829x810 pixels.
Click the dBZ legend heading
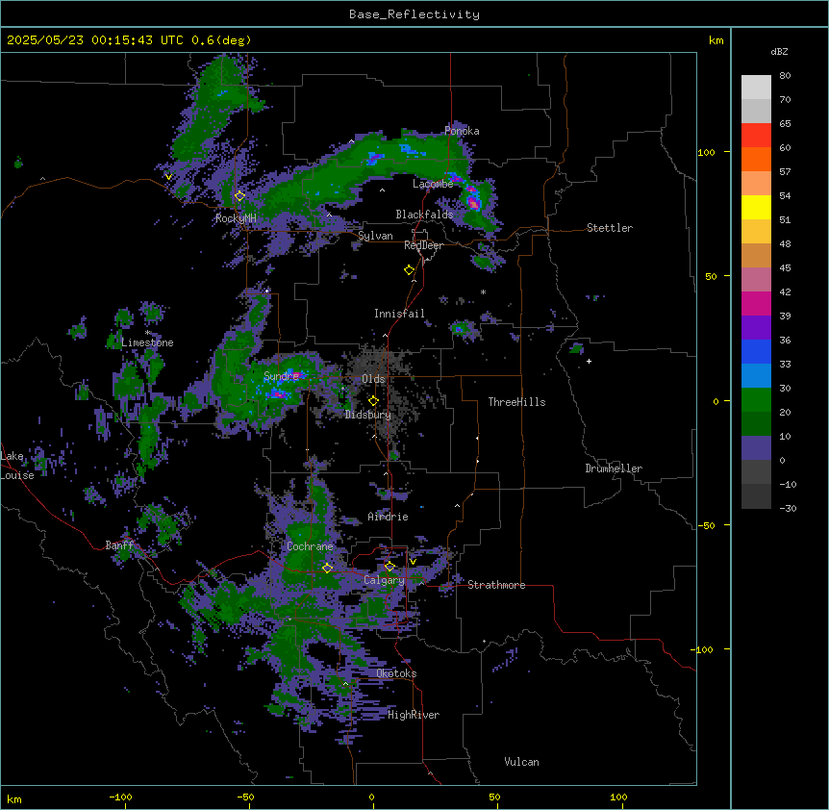pyautogui.click(x=779, y=52)
